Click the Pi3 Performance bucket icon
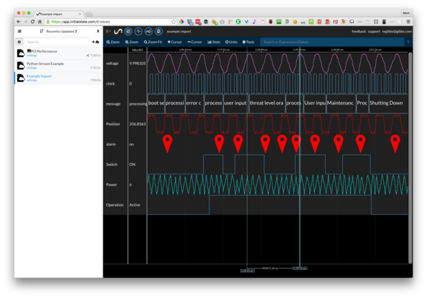Viewport: 427px width, 298px height. click(21, 53)
